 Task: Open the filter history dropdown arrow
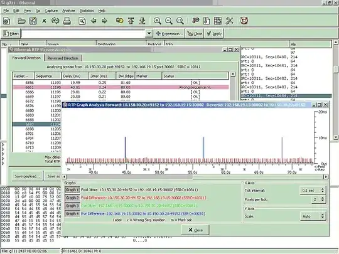(149, 33)
